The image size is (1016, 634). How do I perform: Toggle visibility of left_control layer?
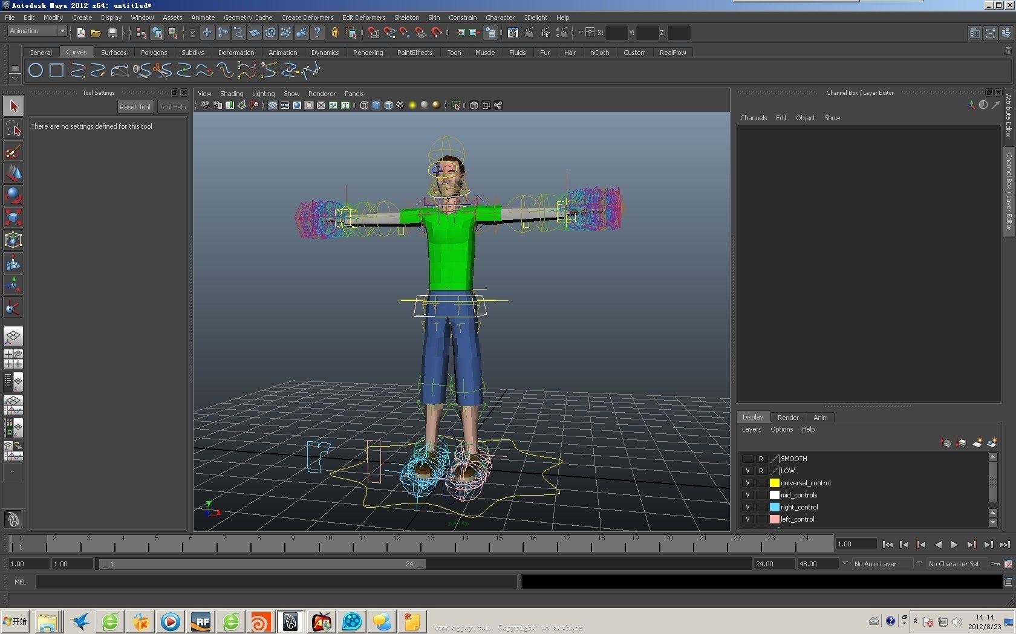(748, 519)
